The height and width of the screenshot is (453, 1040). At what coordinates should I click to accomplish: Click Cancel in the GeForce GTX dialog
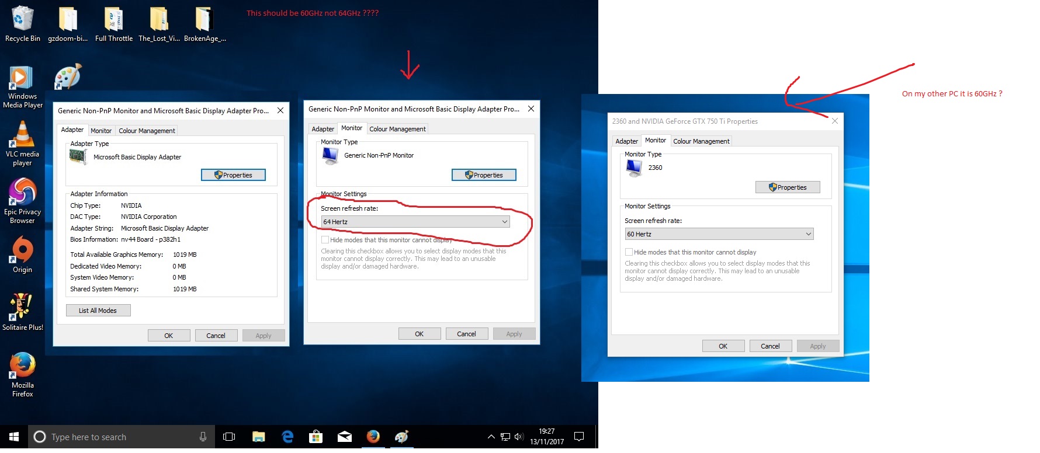tap(770, 346)
